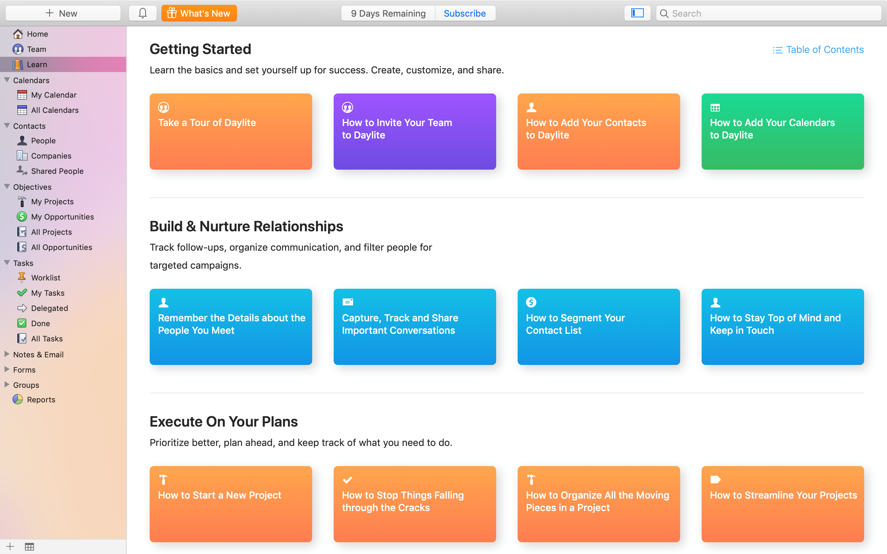887x554 pixels.
Task: Select the All Opportunities icon
Action: [x=22, y=247]
